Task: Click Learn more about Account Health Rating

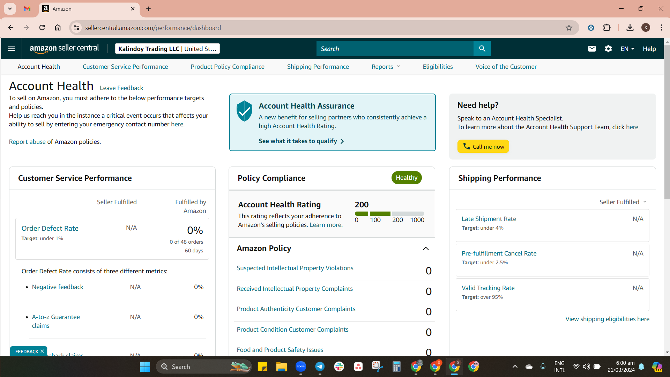Action: click(325, 225)
